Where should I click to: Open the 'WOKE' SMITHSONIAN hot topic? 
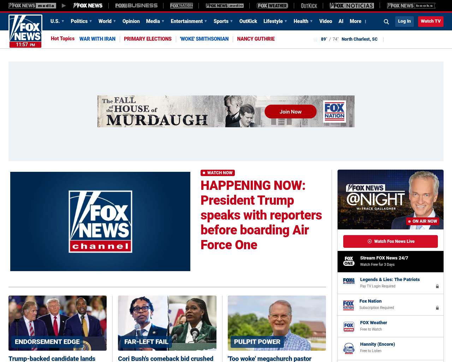point(204,39)
